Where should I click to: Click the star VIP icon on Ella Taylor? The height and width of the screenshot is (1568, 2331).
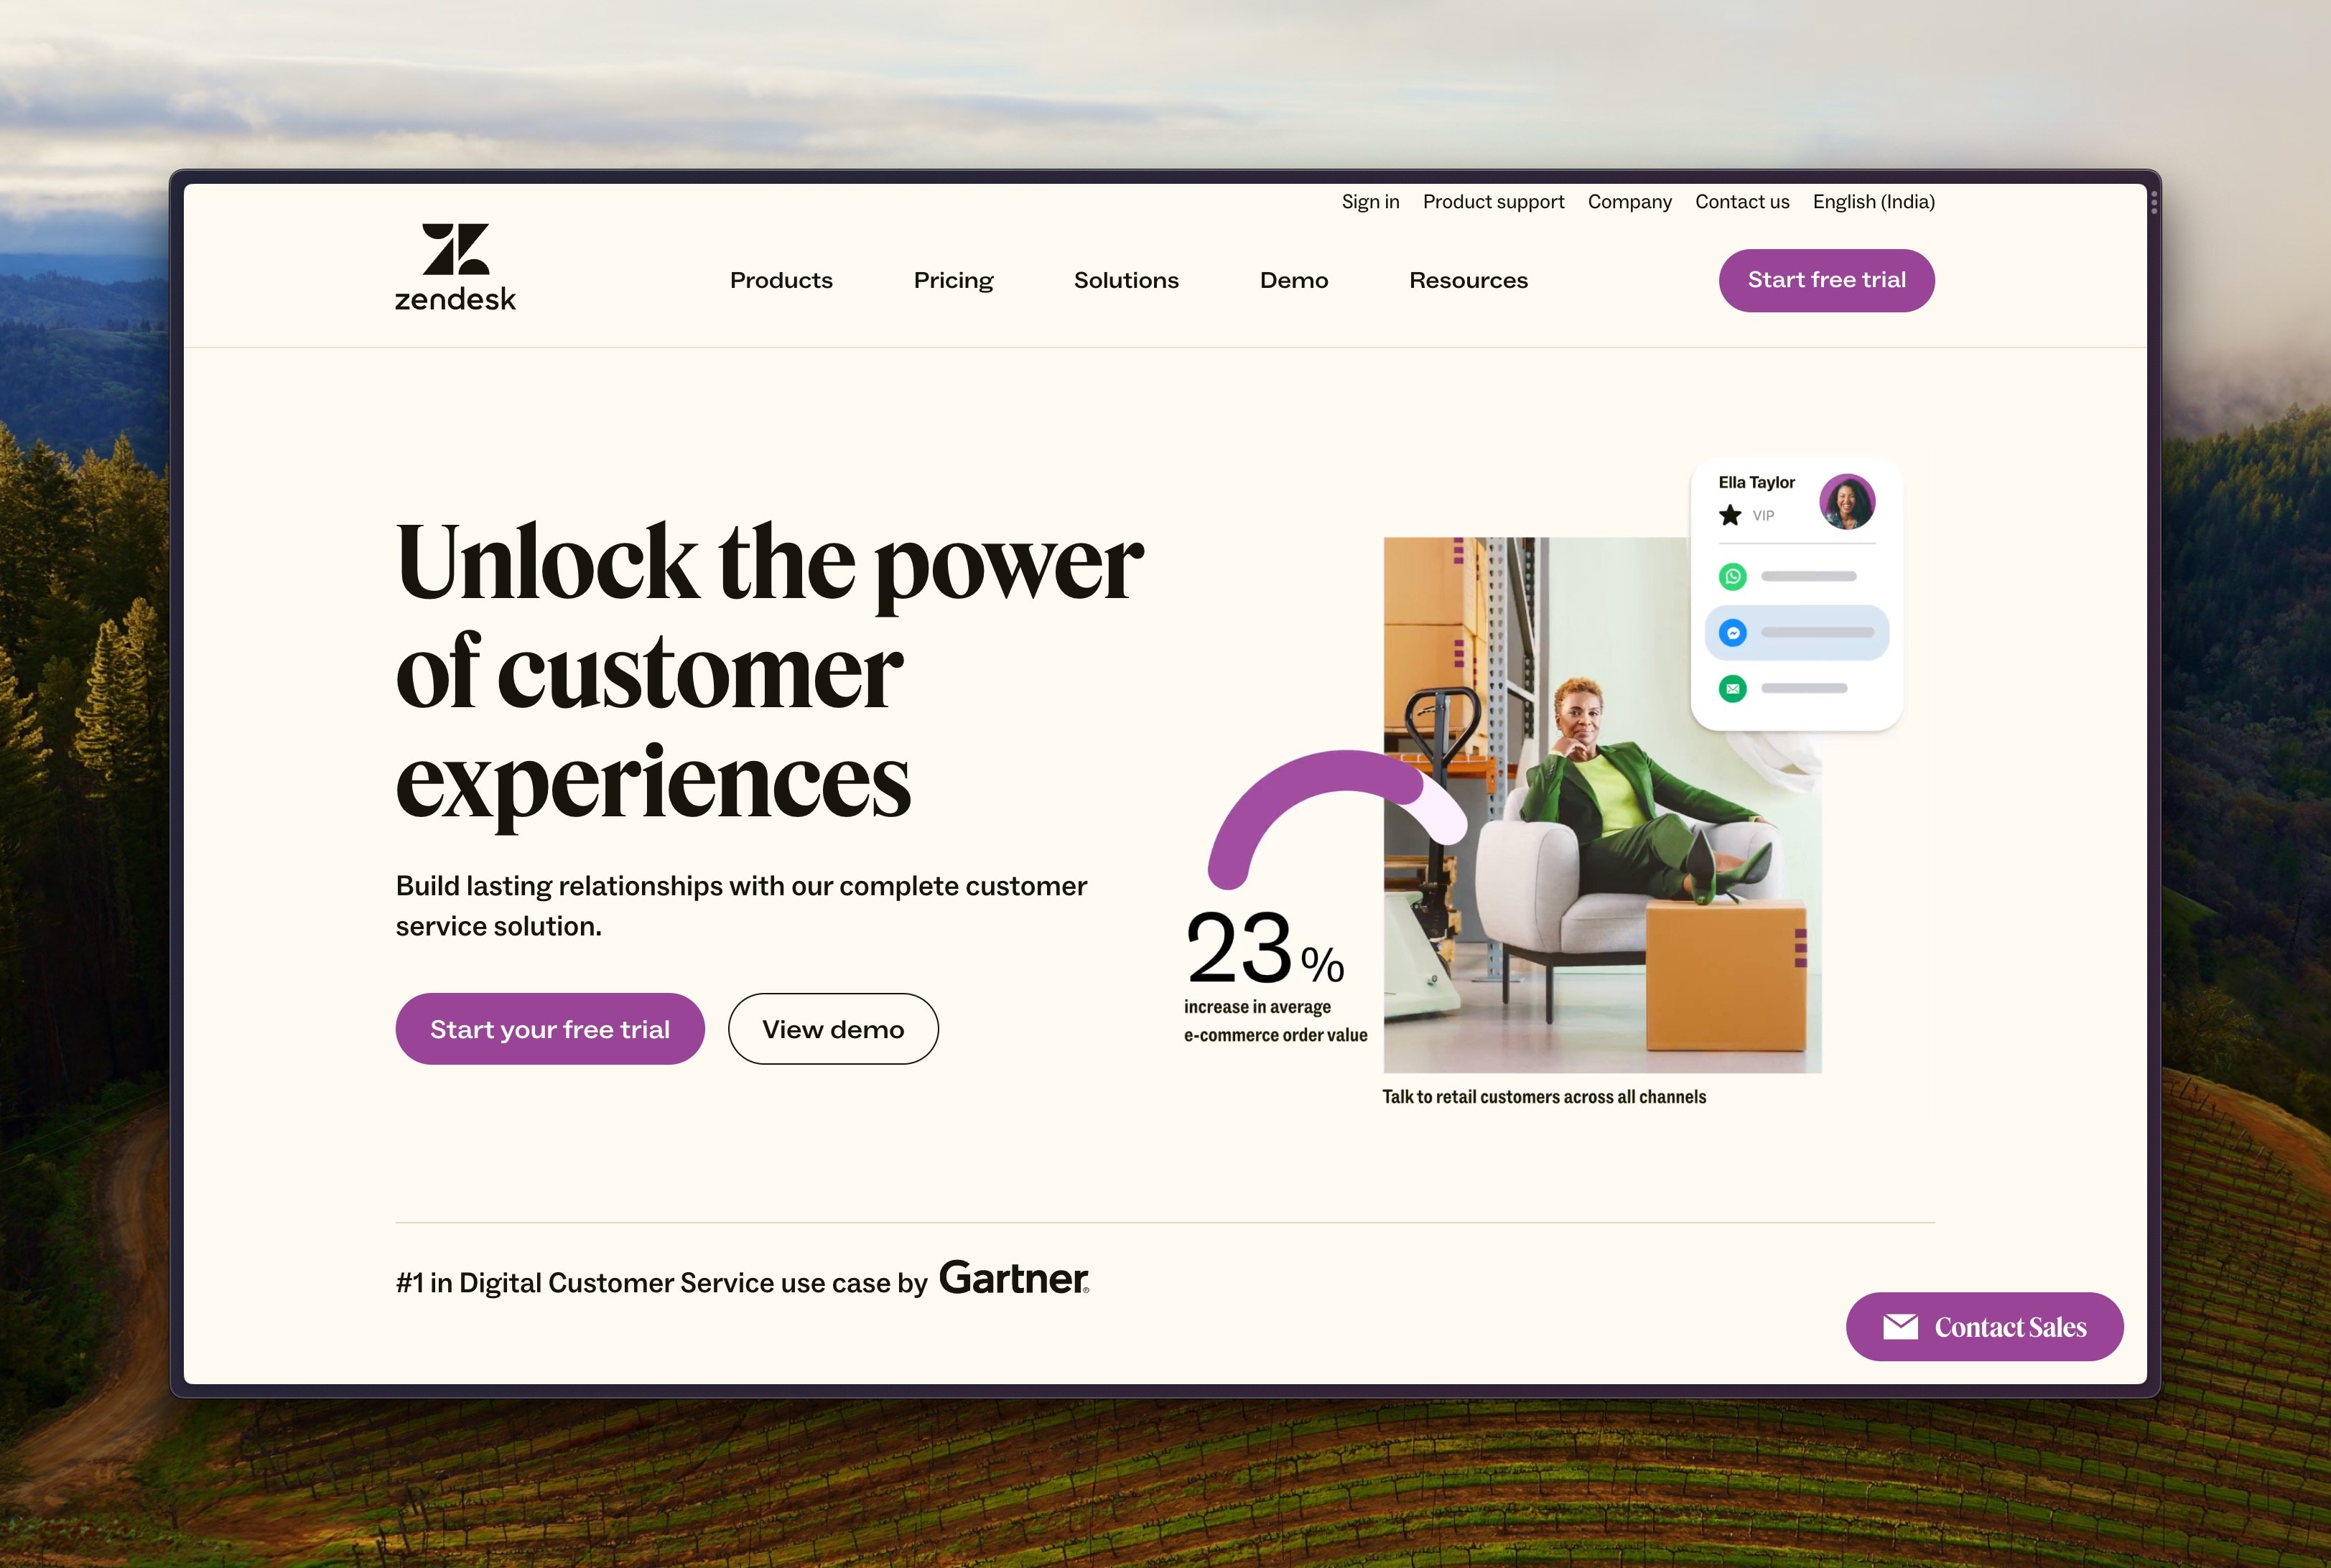(1729, 516)
